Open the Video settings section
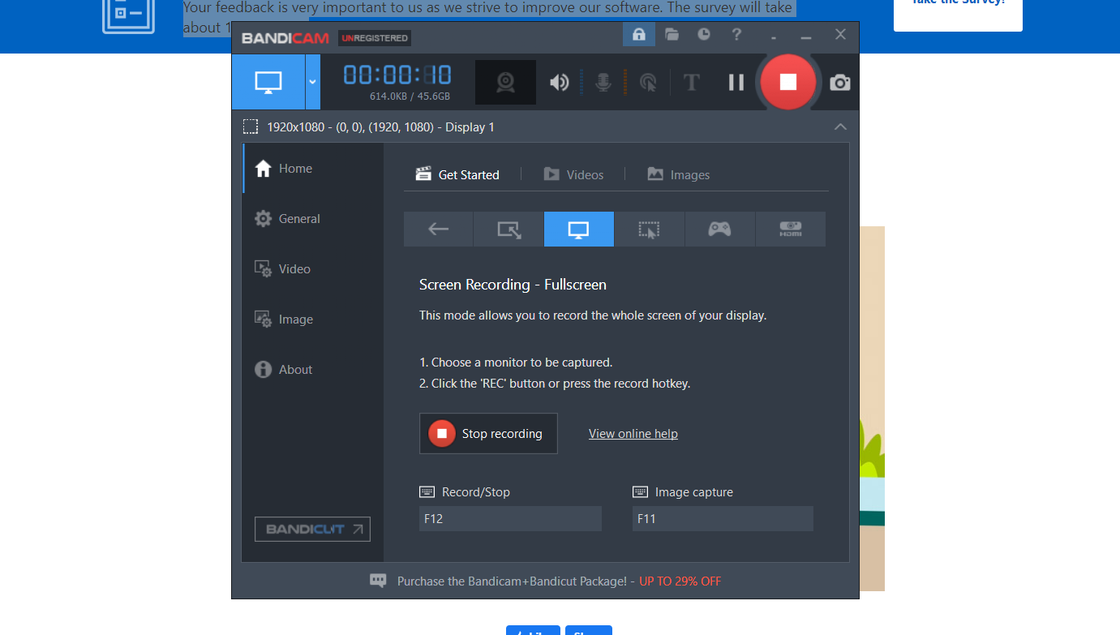 (313, 269)
